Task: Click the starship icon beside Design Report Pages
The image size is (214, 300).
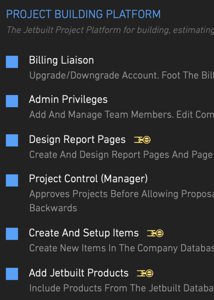Action: [x=142, y=140]
